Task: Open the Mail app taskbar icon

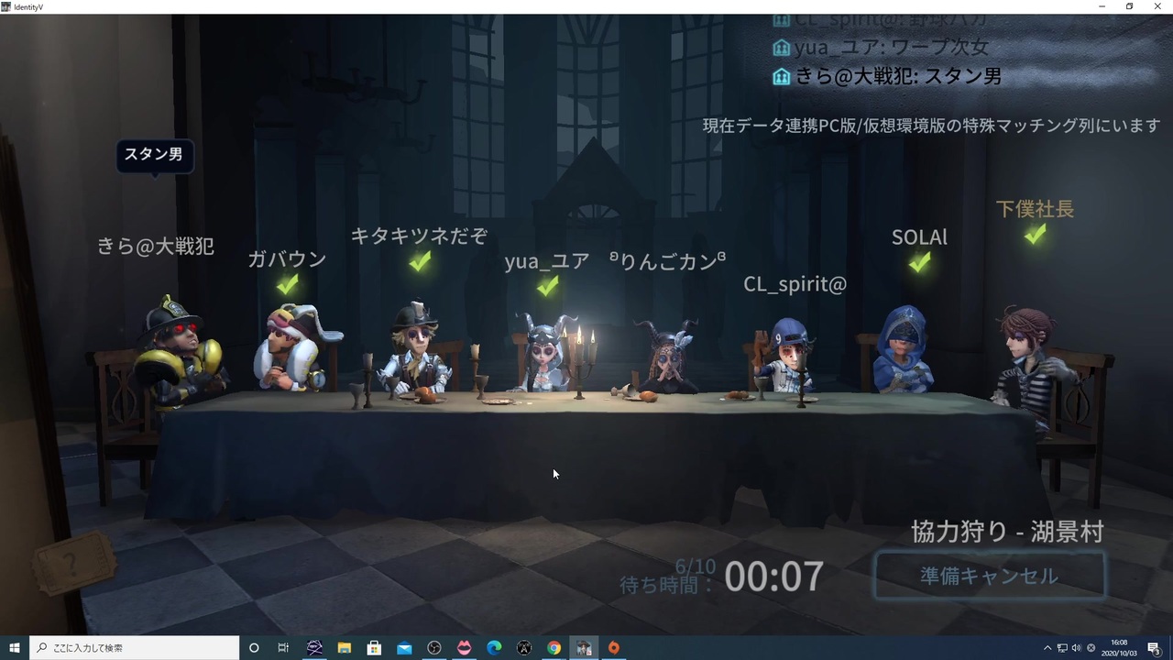Action: pyautogui.click(x=404, y=648)
